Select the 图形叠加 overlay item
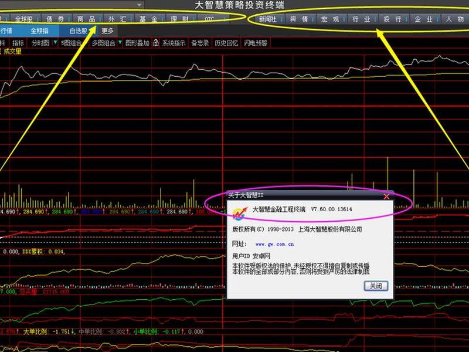 pyautogui.click(x=137, y=43)
